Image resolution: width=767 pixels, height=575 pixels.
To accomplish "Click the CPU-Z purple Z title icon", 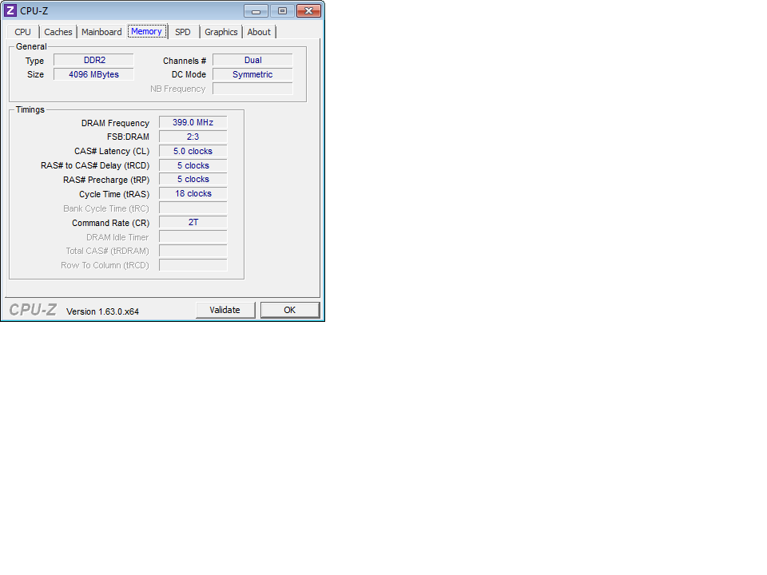I will coord(10,10).
